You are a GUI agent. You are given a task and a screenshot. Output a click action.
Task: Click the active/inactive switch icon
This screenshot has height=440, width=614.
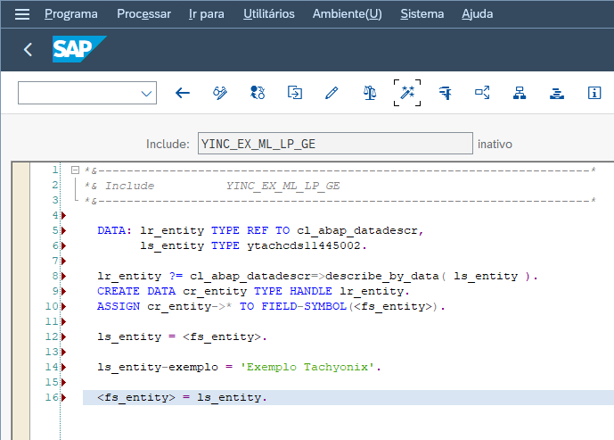pyautogui.click(x=258, y=93)
